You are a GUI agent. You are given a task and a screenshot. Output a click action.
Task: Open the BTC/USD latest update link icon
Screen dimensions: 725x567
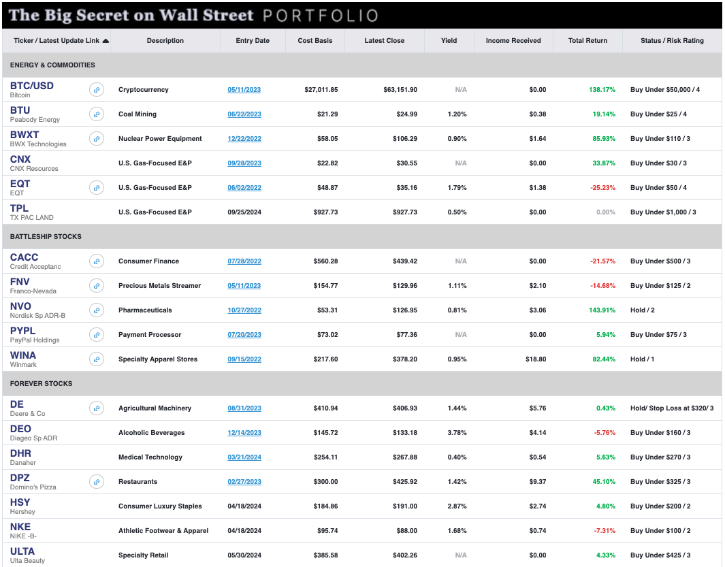97,90
